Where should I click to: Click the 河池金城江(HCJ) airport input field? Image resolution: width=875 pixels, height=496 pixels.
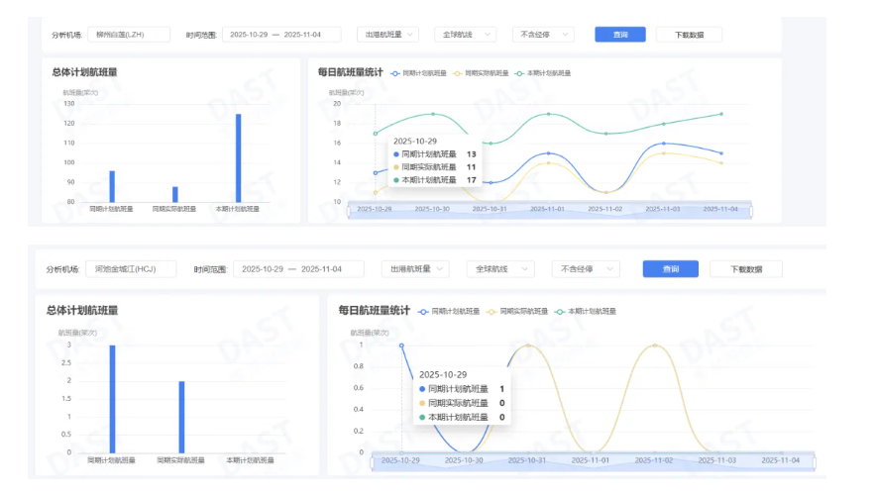point(131,269)
